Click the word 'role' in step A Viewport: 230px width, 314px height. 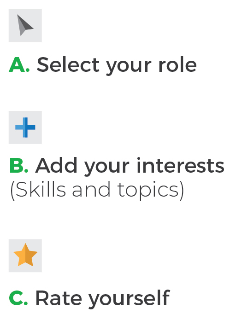177,64
